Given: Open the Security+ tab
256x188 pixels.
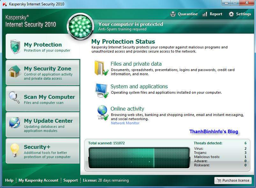Looking at the screenshot, I should [x=43, y=151].
